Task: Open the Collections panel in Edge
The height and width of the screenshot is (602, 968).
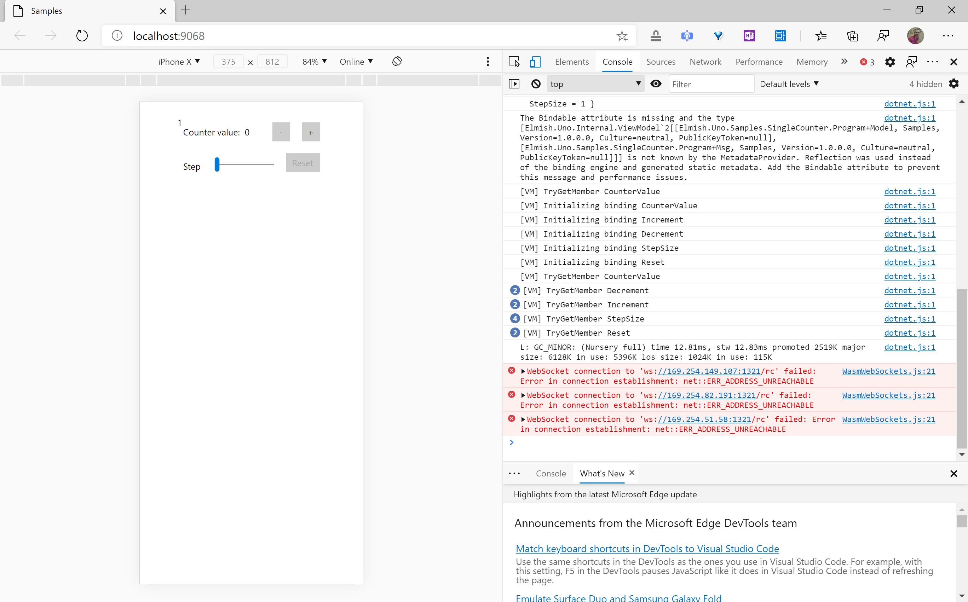Action: 853,35
